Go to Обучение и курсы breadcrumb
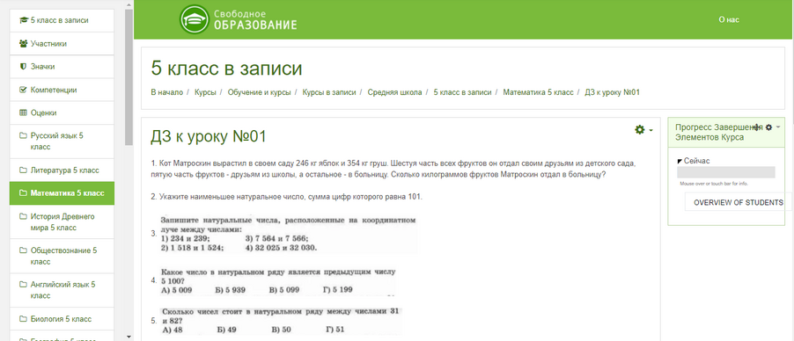This screenshot has height=341, width=794. click(x=260, y=92)
